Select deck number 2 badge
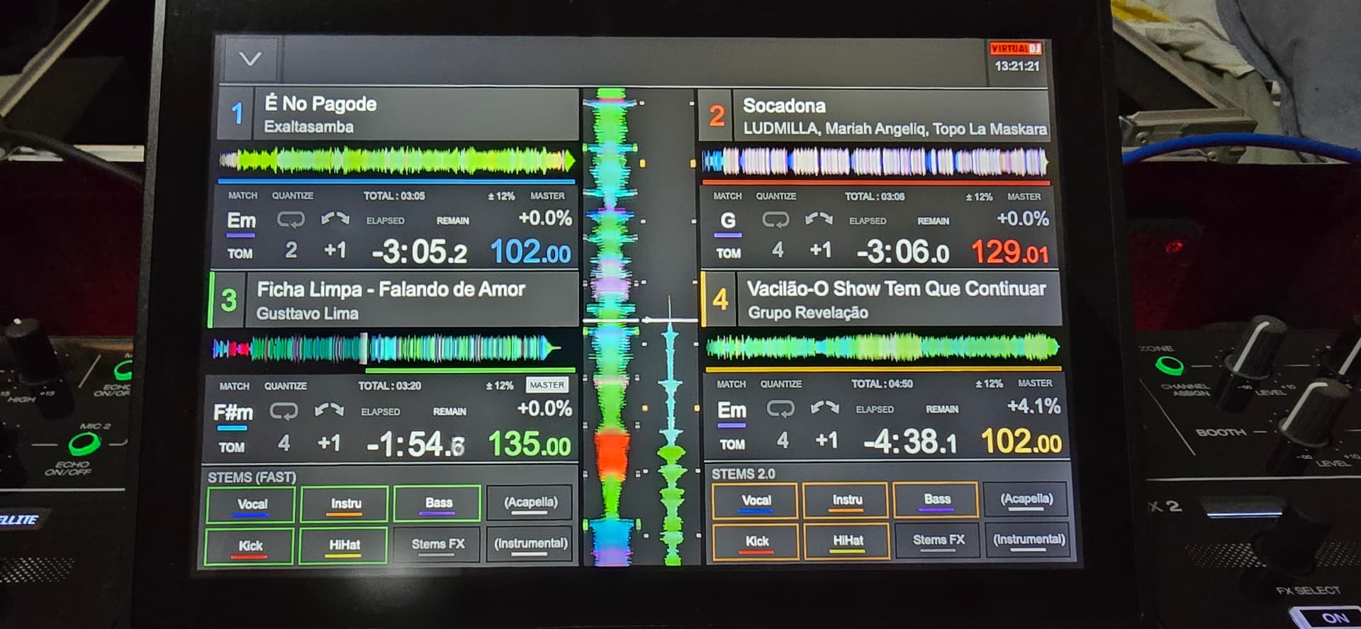 coord(717,115)
